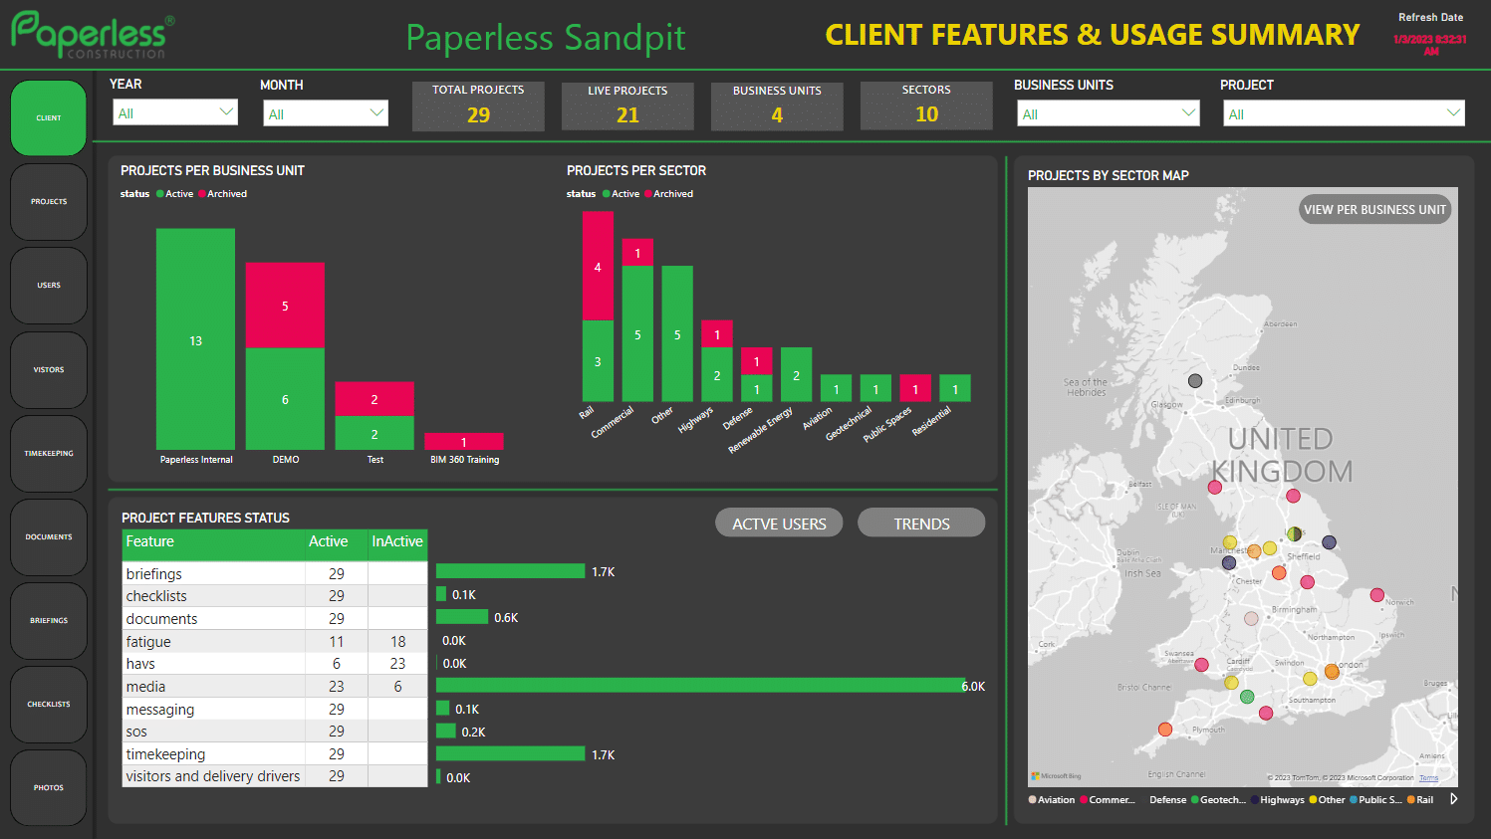Image resolution: width=1491 pixels, height=839 pixels.
Task: Go to the TIMEKEEPING navigation tab
Action: click(x=49, y=454)
